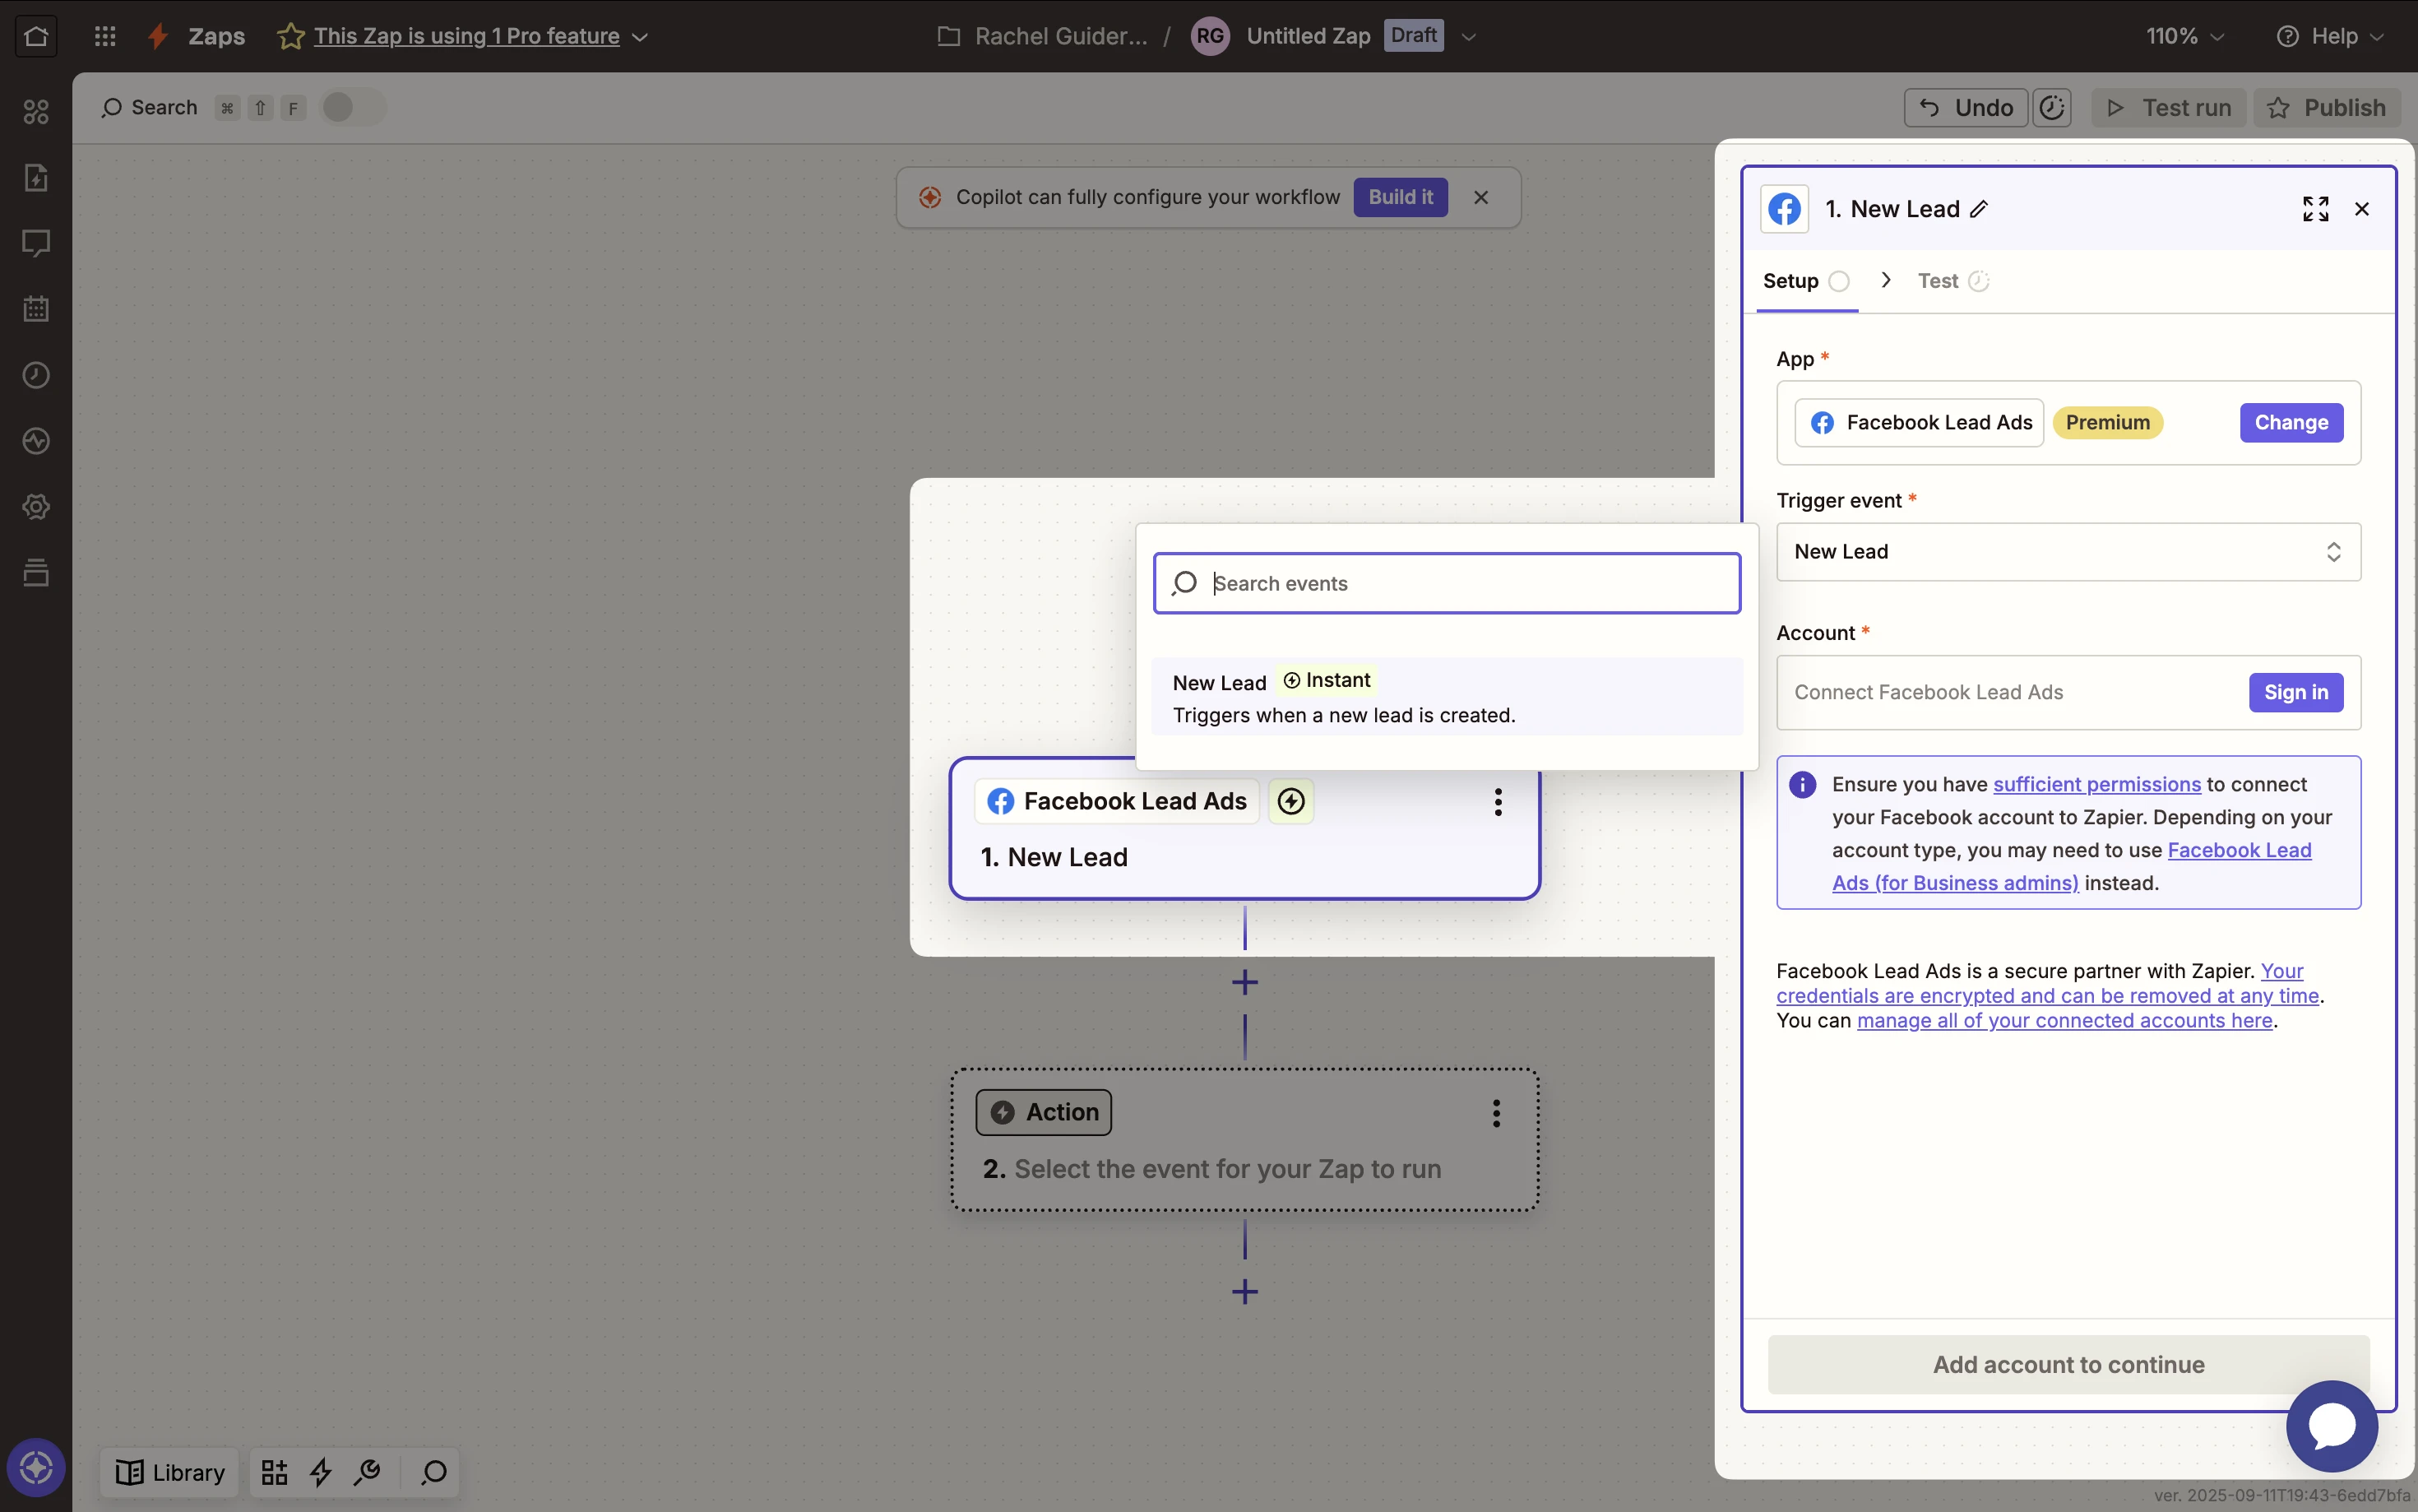Open the 110% zoom dropdown
The image size is (2418, 1512).
[x=2185, y=36]
